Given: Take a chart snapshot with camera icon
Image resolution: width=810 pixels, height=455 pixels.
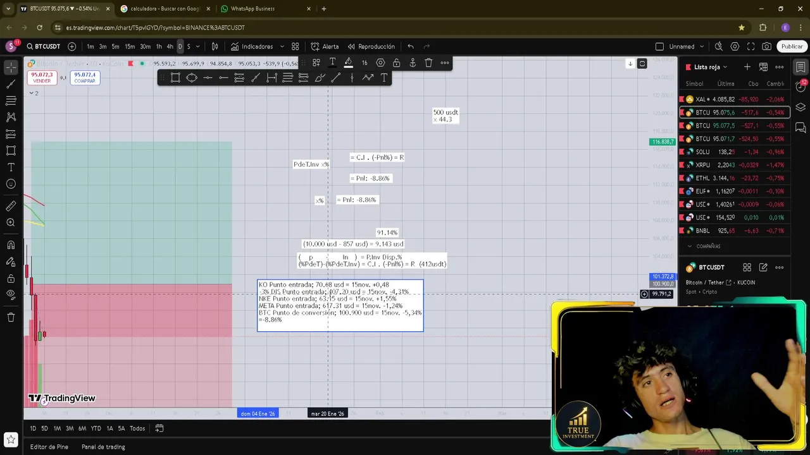Looking at the screenshot, I should point(766,47).
